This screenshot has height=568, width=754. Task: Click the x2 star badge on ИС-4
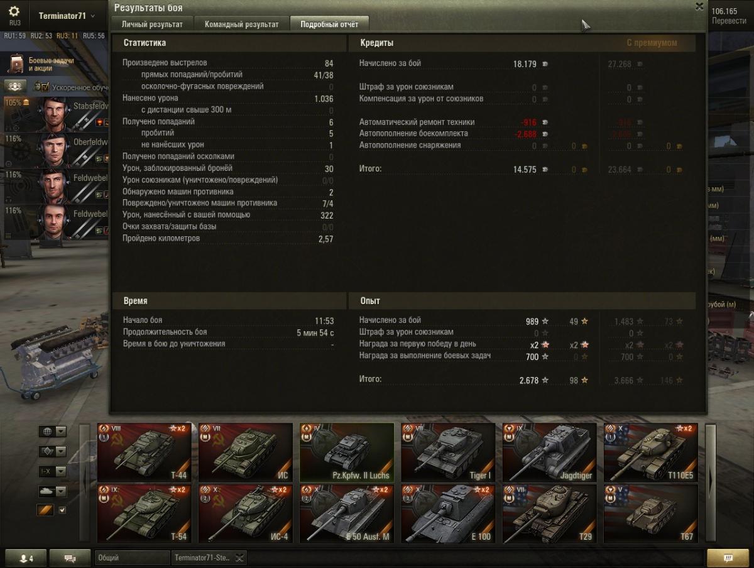coord(279,490)
